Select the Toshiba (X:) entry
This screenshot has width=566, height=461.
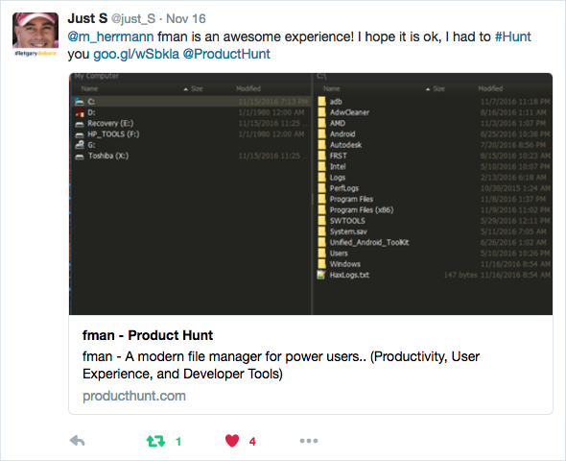(108, 157)
